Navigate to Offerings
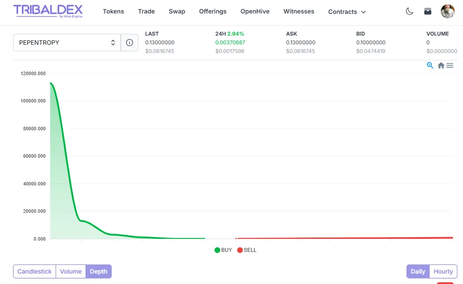This screenshot has width=463, height=284. [213, 11]
